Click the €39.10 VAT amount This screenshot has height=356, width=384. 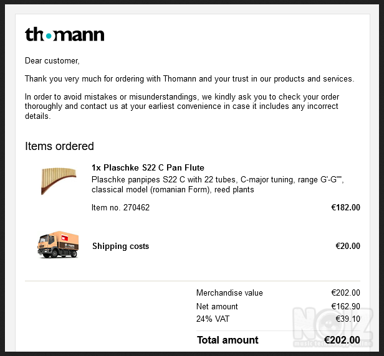click(348, 319)
